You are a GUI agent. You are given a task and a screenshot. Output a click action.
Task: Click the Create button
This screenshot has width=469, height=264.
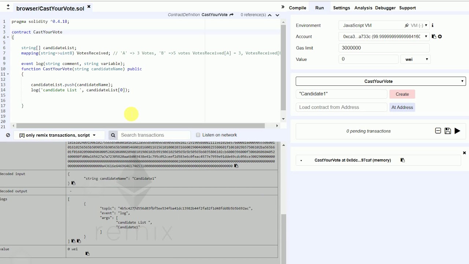click(402, 94)
